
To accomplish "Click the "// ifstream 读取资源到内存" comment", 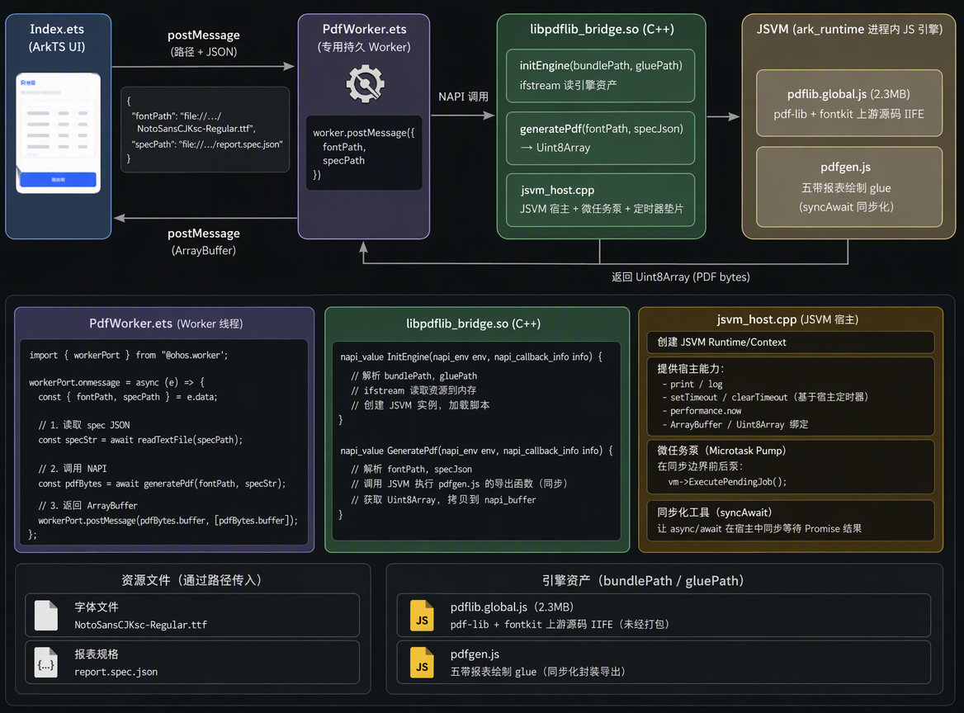I will pos(413,390).
